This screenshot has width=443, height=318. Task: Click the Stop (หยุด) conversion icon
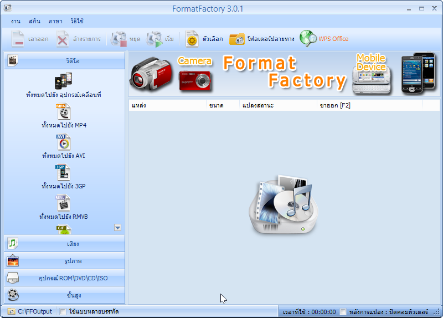pos(119,39)
